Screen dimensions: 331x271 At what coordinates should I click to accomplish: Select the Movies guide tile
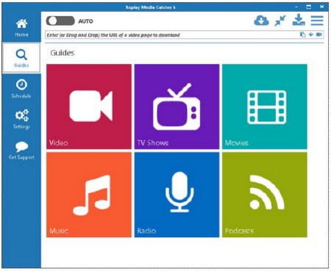tap(265, 106)
